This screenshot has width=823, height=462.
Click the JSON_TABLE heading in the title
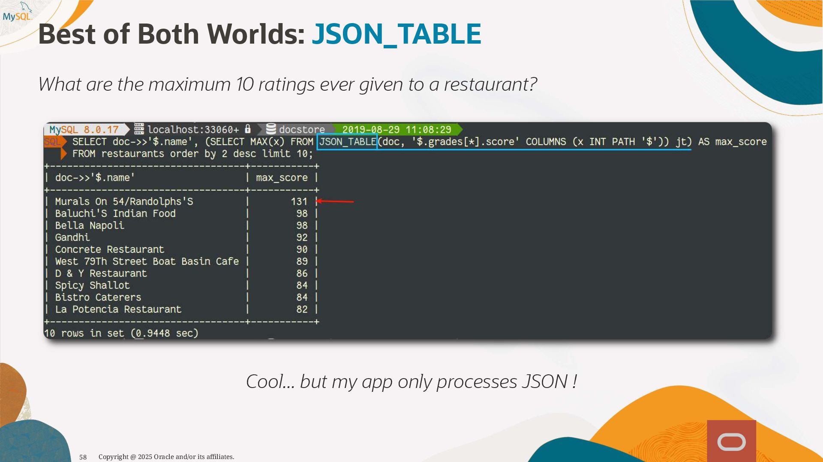396,34
